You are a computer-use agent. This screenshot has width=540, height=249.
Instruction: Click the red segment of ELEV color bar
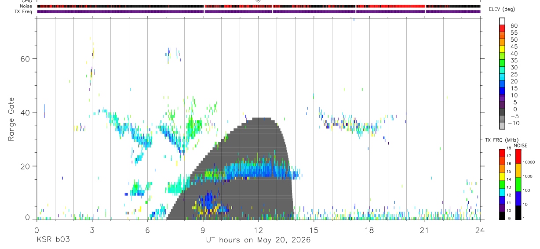pos(502,28)
